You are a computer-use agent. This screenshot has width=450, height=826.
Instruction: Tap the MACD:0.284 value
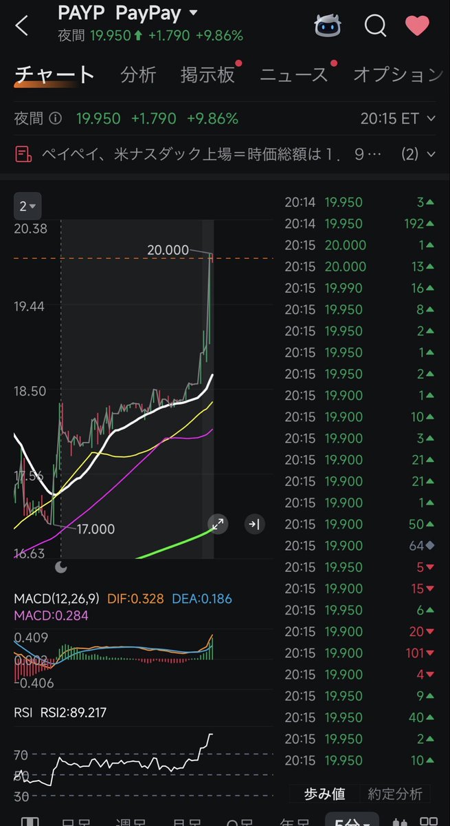pyautogui.click(x=51, y=615)
